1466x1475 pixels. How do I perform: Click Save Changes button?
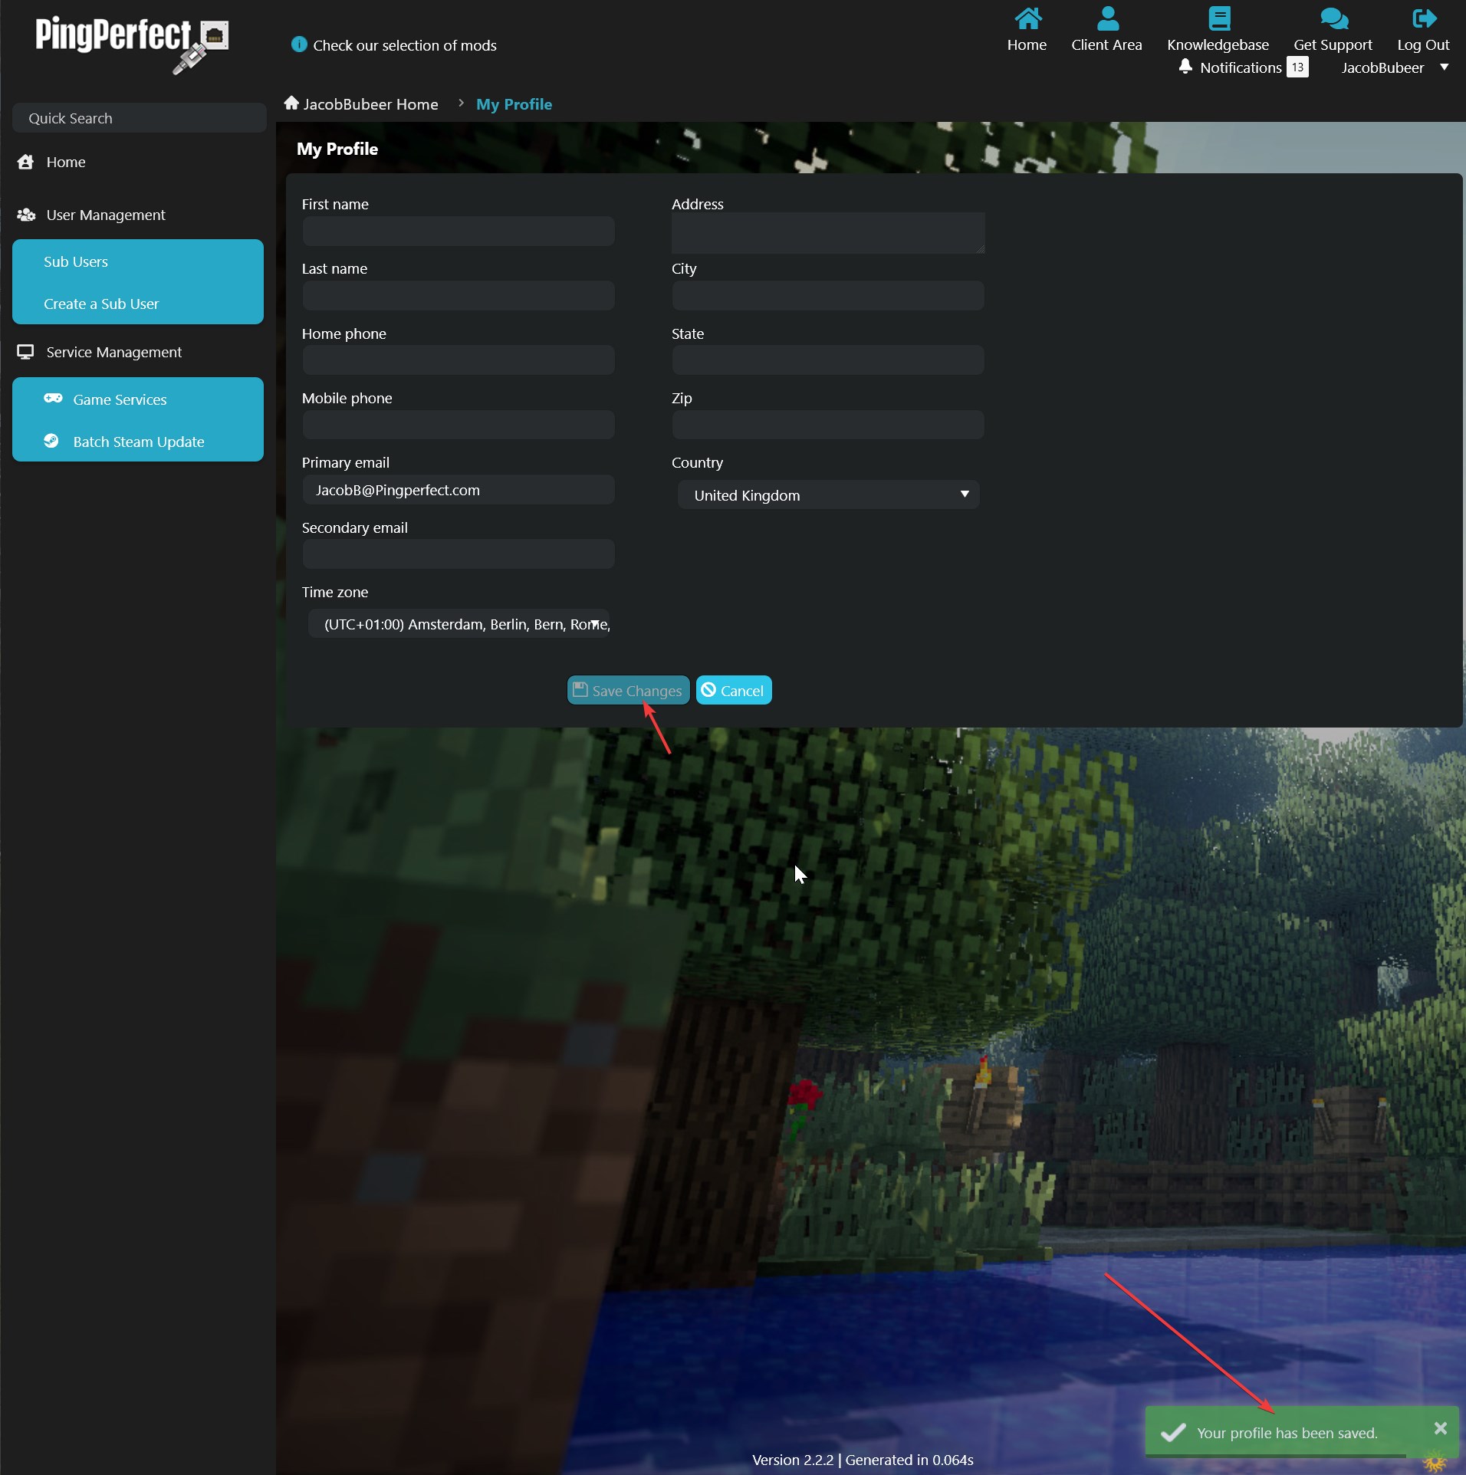point(628,690)
